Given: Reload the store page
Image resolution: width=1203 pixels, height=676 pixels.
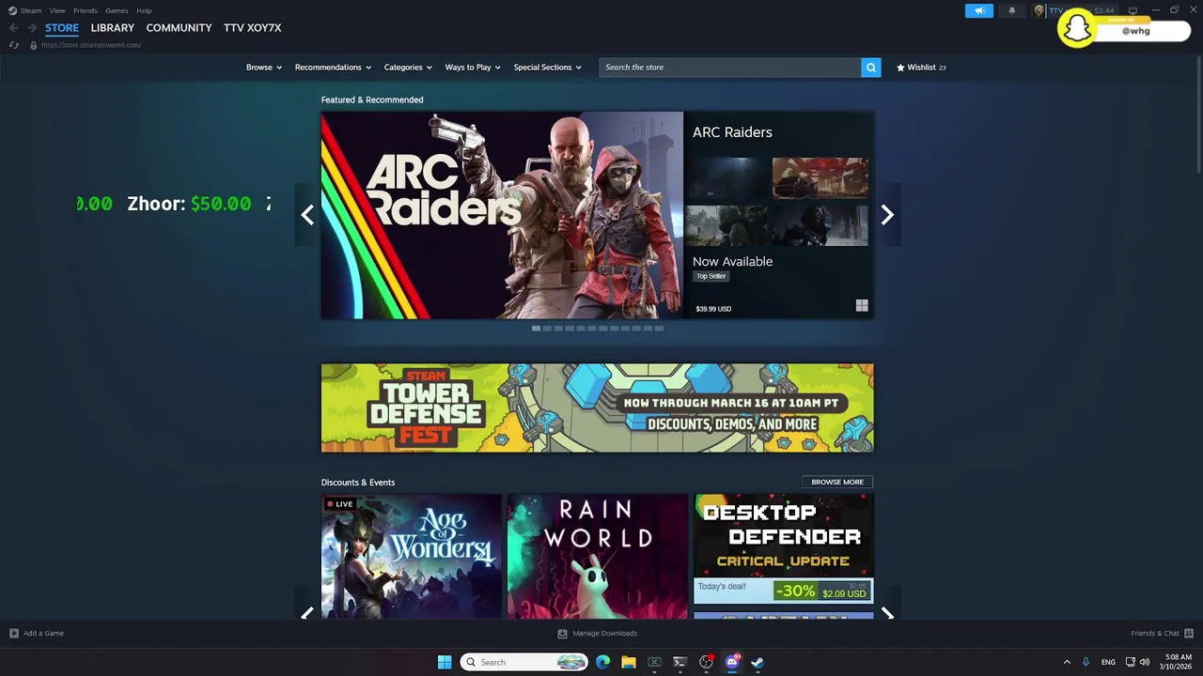Looking at the screenshot, I should (x=13, y=45).
